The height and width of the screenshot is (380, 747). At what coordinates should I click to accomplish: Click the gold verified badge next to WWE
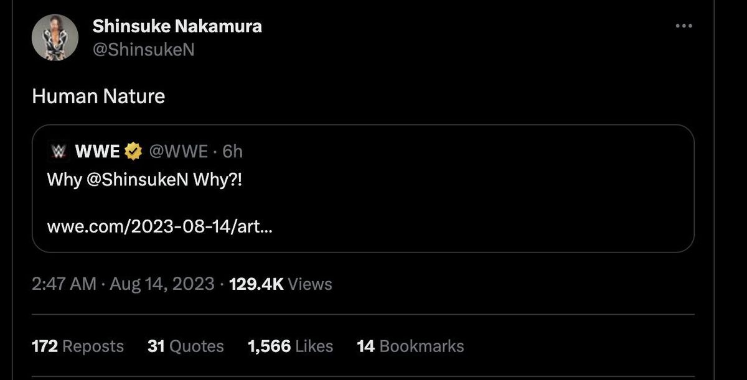(x=132, y=150)
